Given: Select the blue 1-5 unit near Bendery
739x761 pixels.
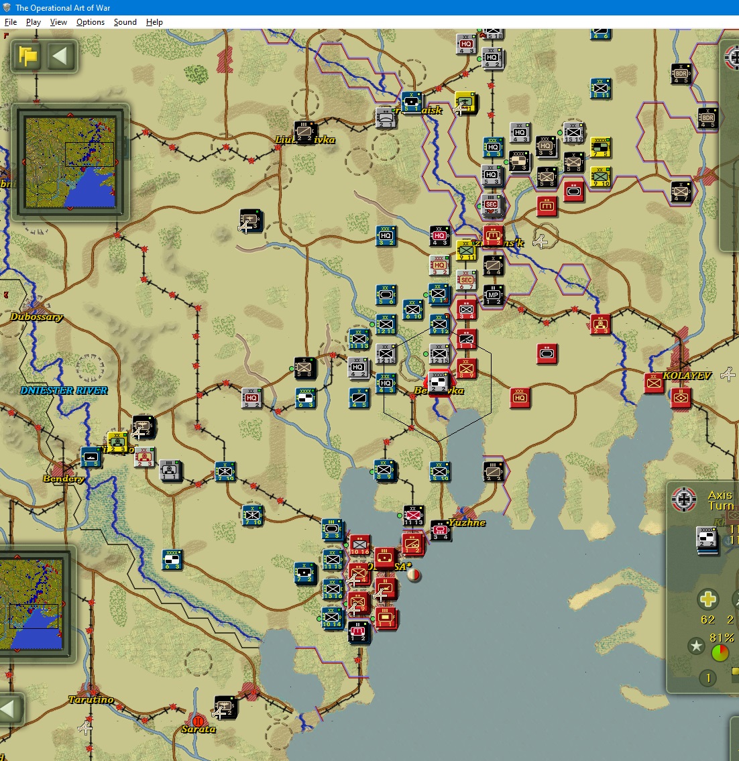Looking at the screenshot, I should (x=91, y=457).
